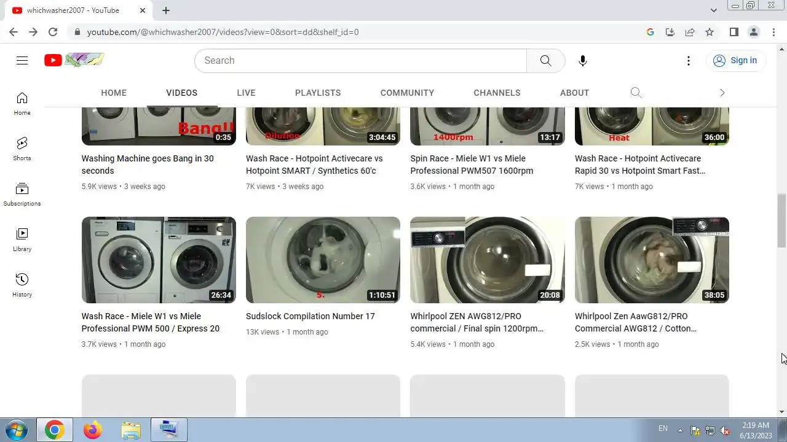This screenshot has width=787, height=442.
Task: Click the search magnifier button
Action: (x=545, y=60)
